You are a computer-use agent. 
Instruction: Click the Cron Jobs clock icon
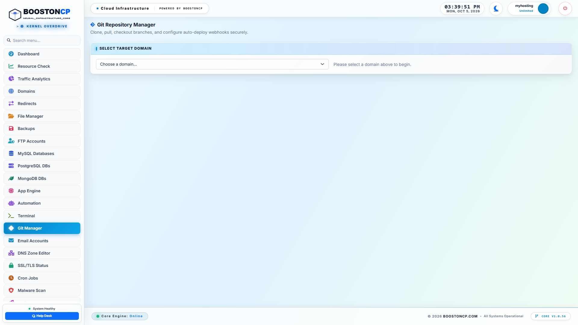11,278
